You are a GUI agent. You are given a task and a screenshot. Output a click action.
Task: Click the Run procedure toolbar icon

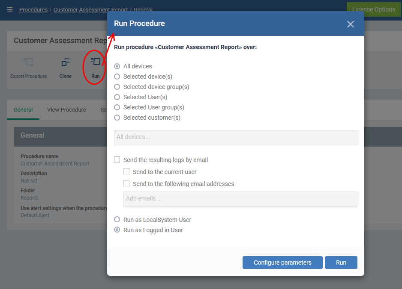pos(96,62)
